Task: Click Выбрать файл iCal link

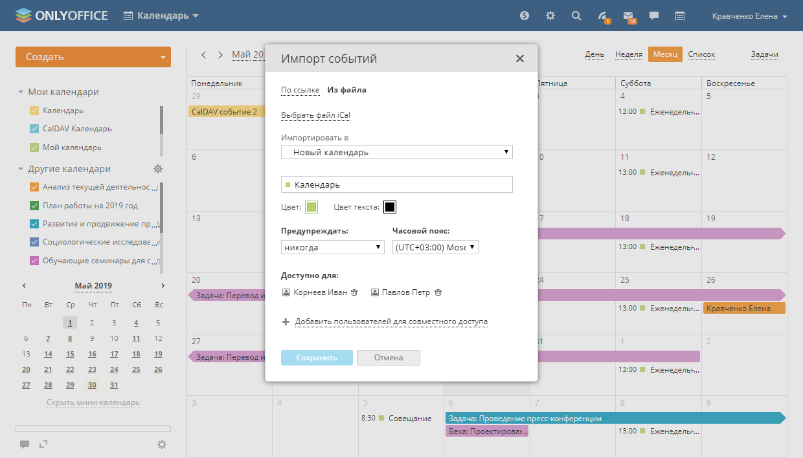Action: (315, 115)
